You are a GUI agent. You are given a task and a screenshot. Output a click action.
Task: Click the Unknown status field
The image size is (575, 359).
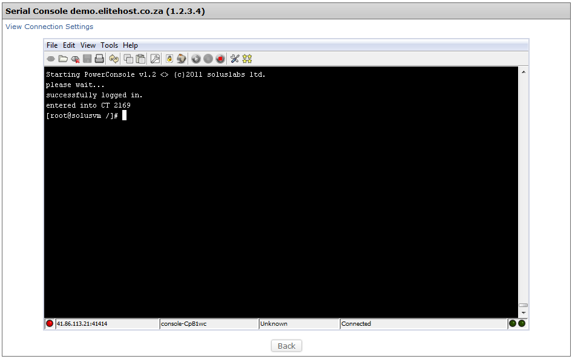[299, 324]
